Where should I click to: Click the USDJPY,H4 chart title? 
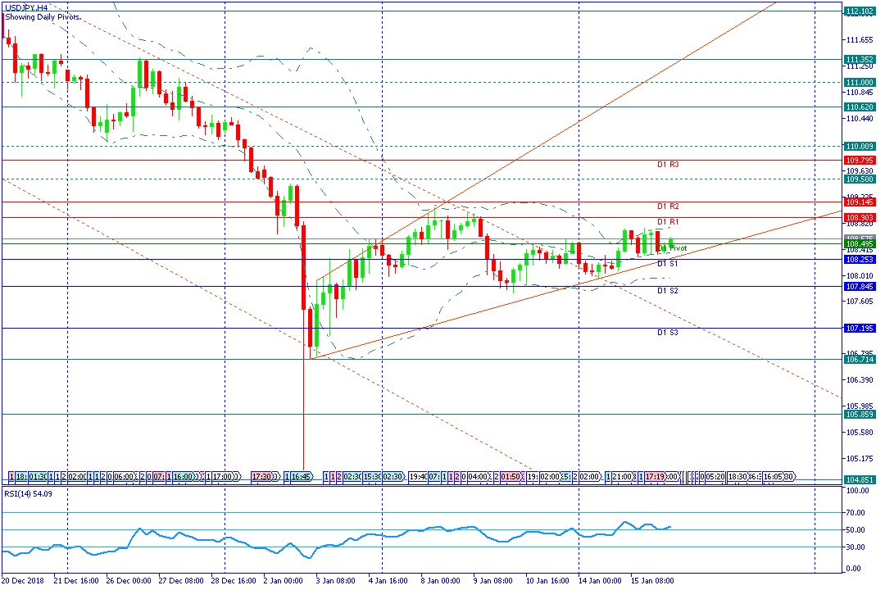tap(26, 8)
